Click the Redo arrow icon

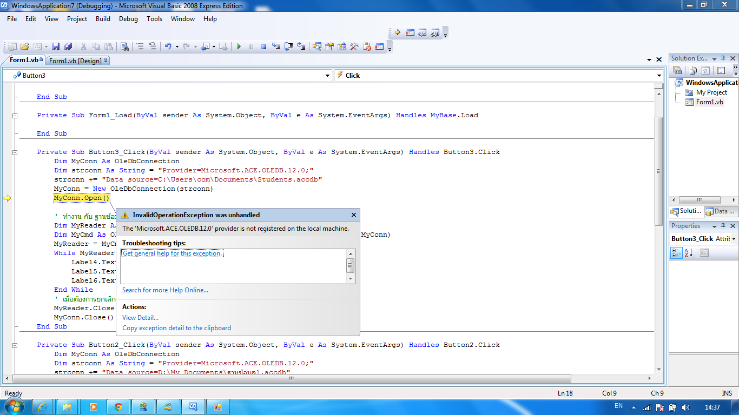click(x=187, y=46)
